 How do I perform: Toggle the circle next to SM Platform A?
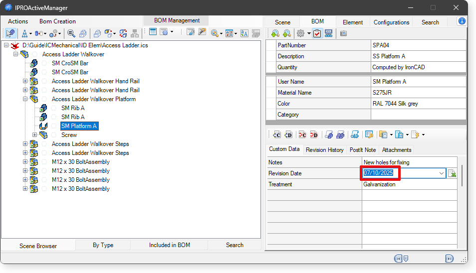pos(54,126)
